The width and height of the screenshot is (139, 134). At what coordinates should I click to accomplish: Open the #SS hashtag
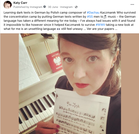coord(90,17)
